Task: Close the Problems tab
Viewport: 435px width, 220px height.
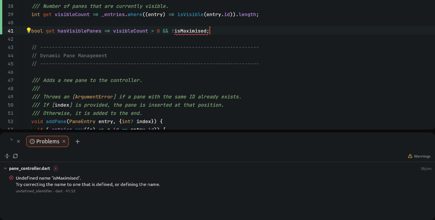Action: tap(64, 141)
